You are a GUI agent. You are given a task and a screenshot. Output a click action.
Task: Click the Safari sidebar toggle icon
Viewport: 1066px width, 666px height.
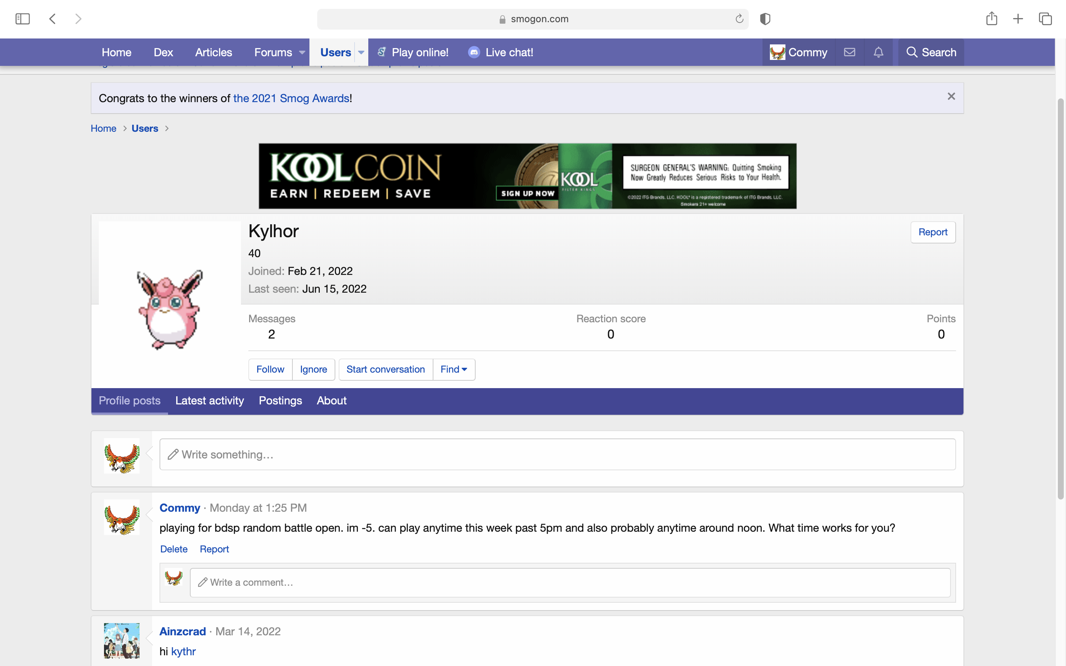(23, 19)
